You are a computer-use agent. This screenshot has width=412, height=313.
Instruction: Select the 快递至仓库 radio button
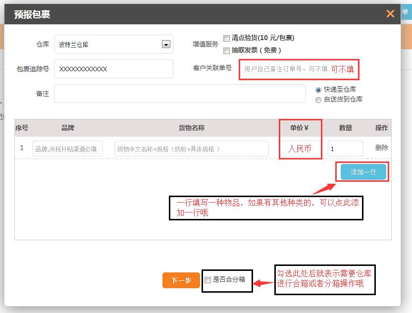coord(318,90)
